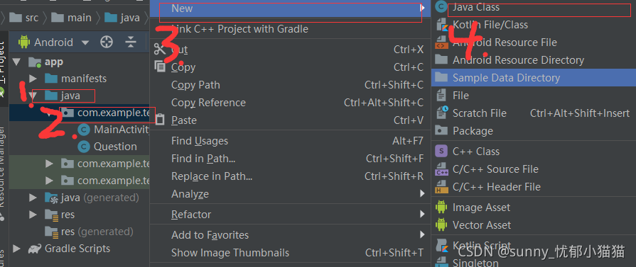636x267 pixels.
Task: Choose Copy Reference menu entry
Action: tap(290, 103)
